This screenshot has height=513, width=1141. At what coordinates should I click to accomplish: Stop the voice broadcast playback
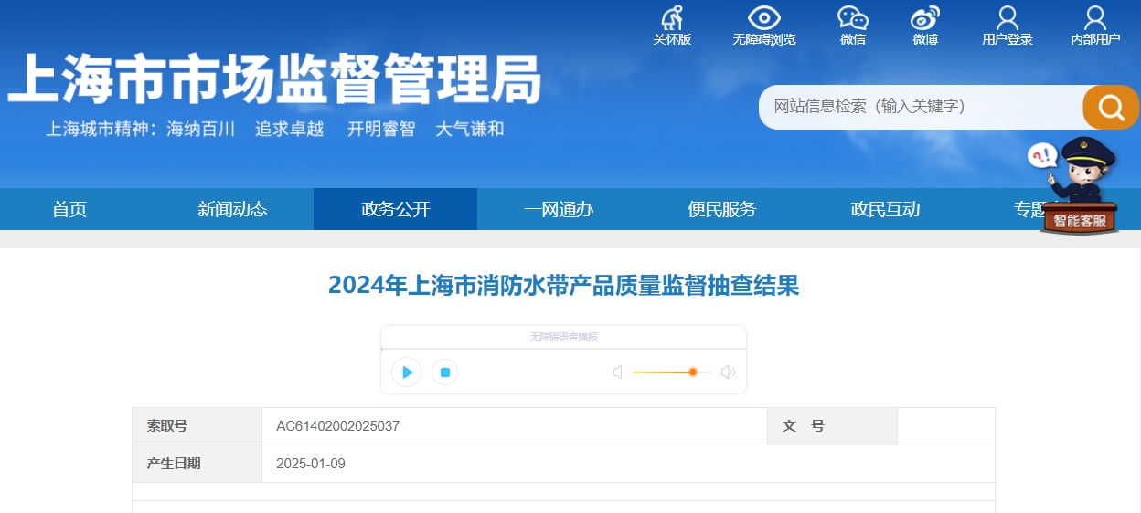tap(445, 372)
